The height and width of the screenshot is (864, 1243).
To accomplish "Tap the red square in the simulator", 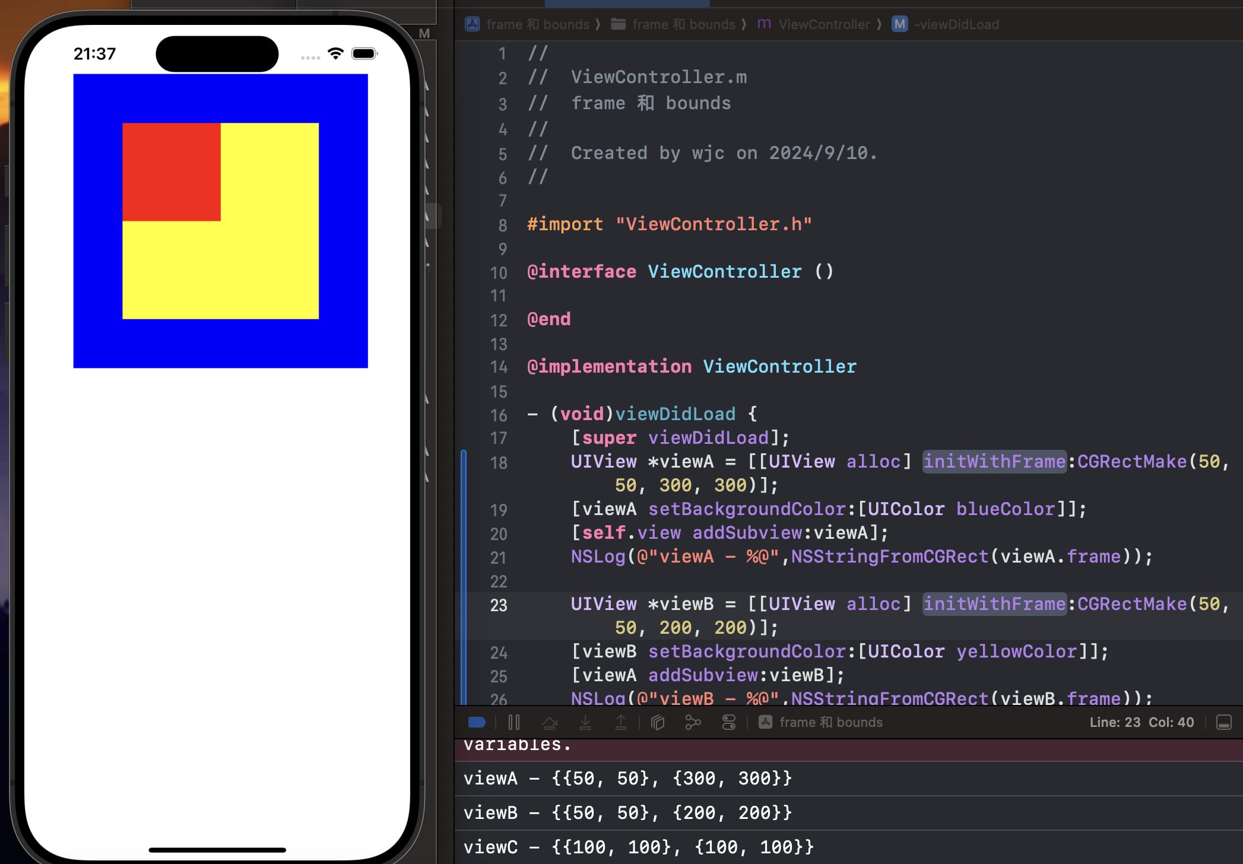I will 172,172.
